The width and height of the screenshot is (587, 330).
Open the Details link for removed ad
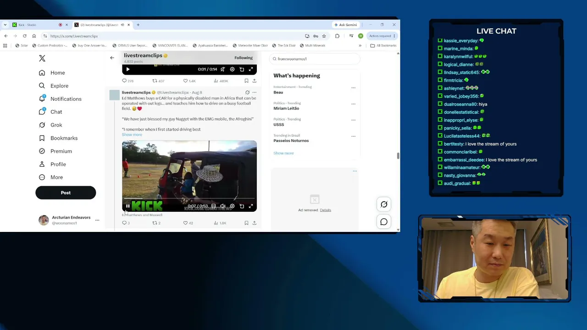pos(326,210)
